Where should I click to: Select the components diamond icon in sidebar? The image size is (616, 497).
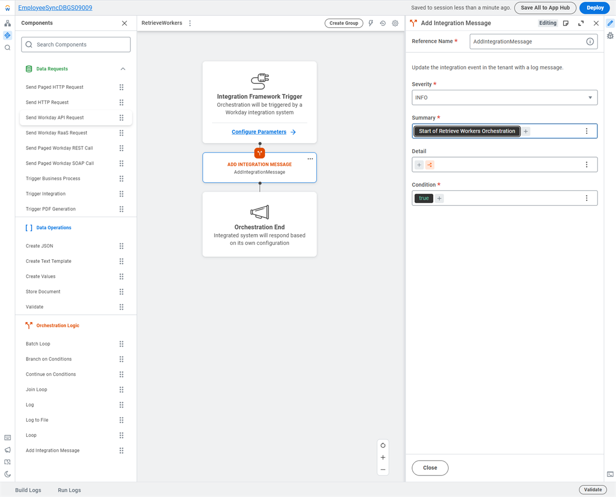(7, 35)
